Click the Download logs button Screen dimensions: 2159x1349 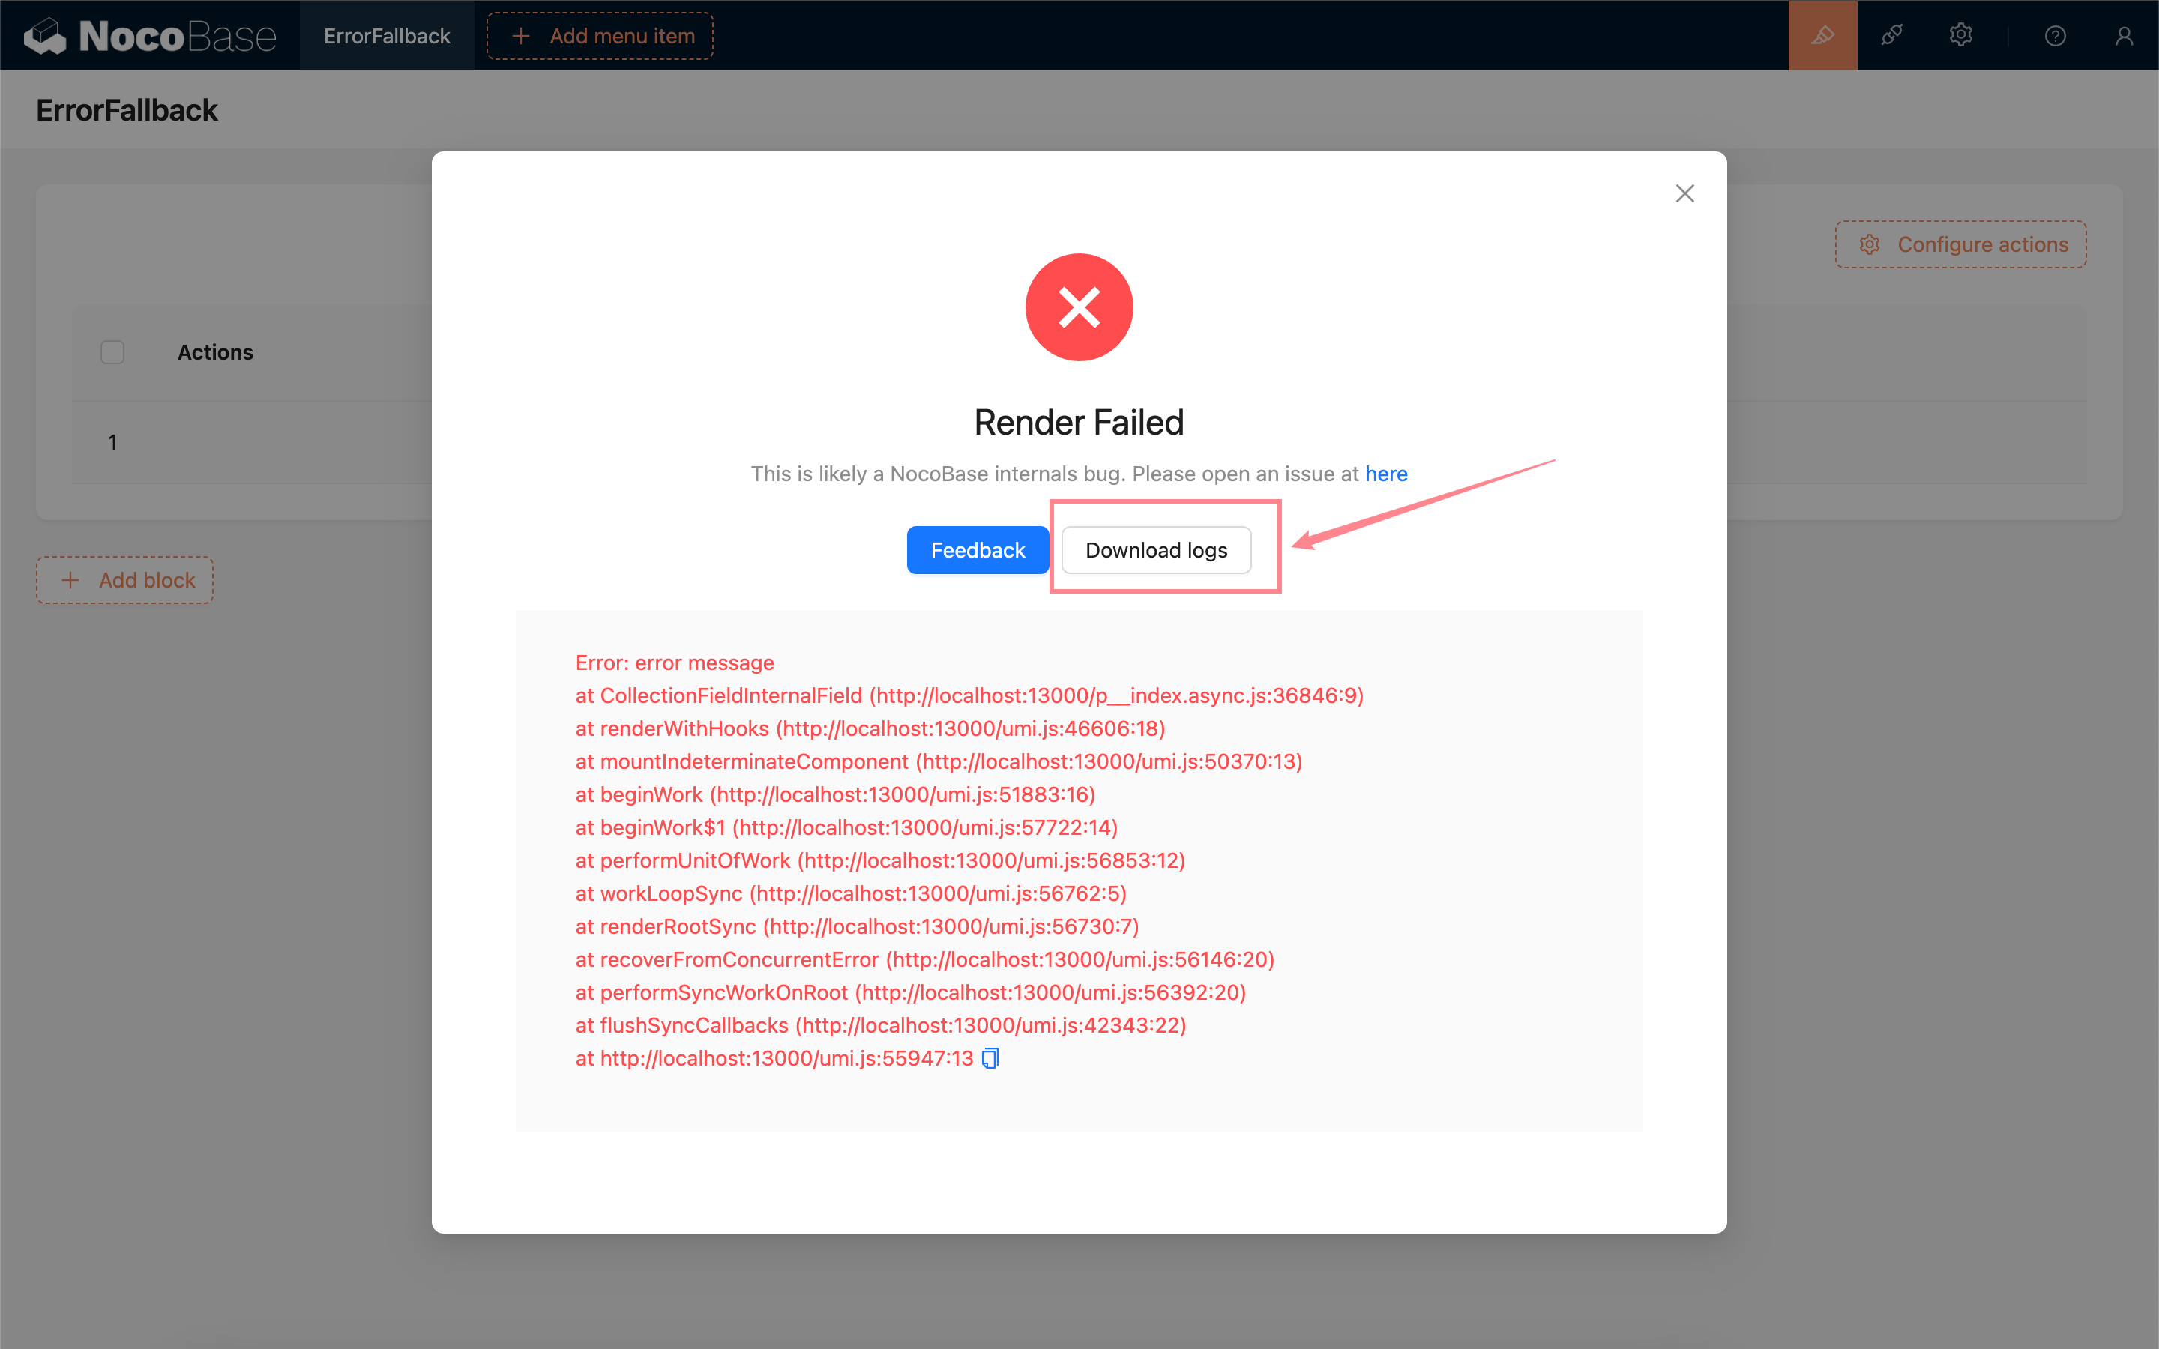(x=1155, y=549)
